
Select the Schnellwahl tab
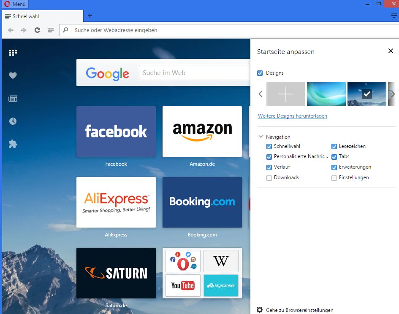pyautogui.click(x=43, y=16)
